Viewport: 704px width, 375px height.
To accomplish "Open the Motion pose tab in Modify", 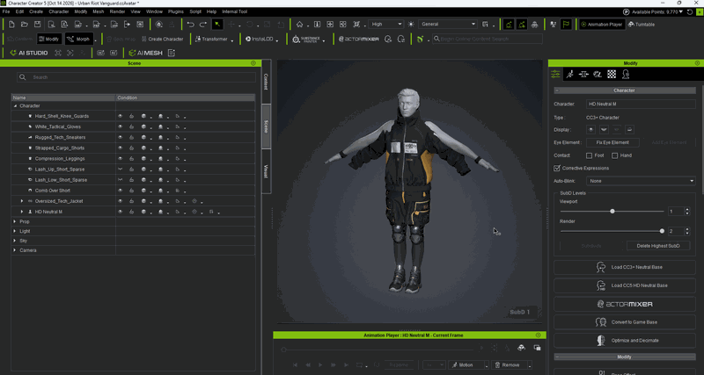I will 569,74.
